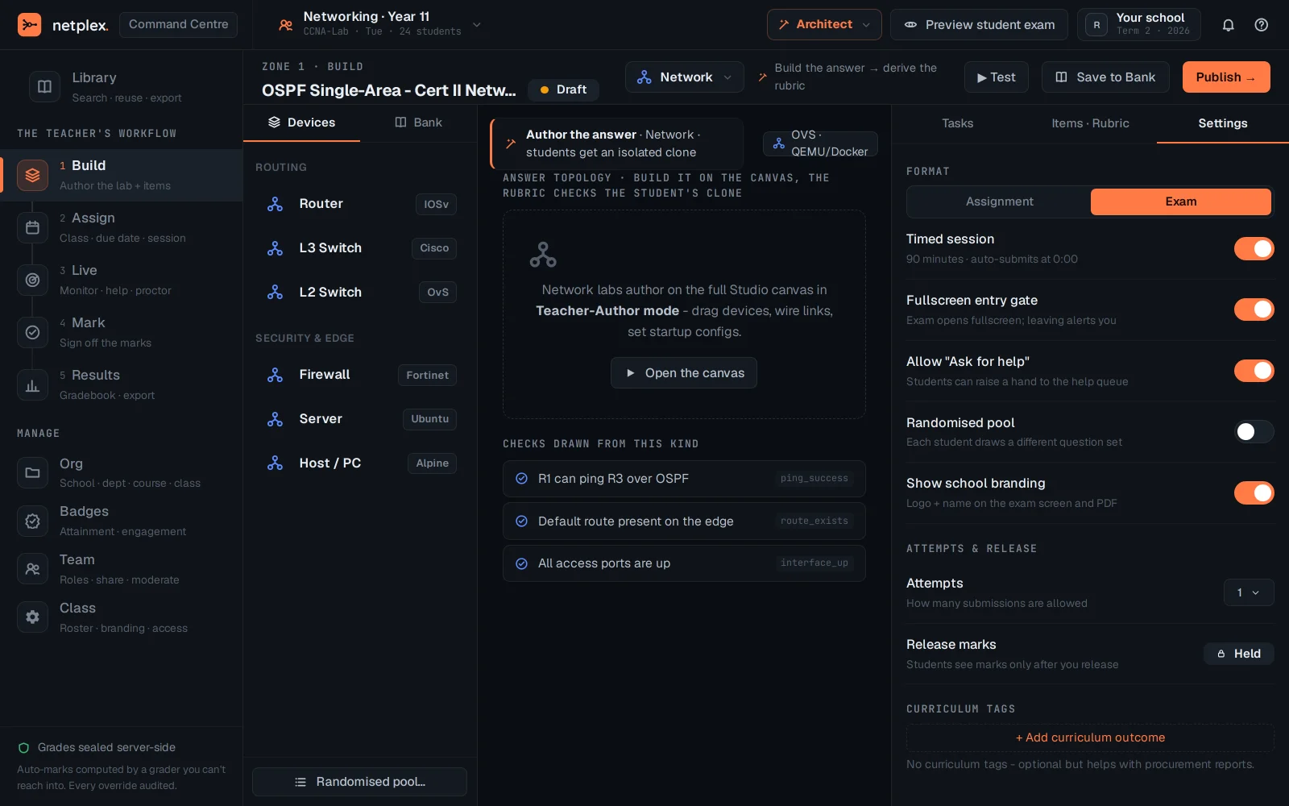Click Preview student exam button

pos(979,25)
